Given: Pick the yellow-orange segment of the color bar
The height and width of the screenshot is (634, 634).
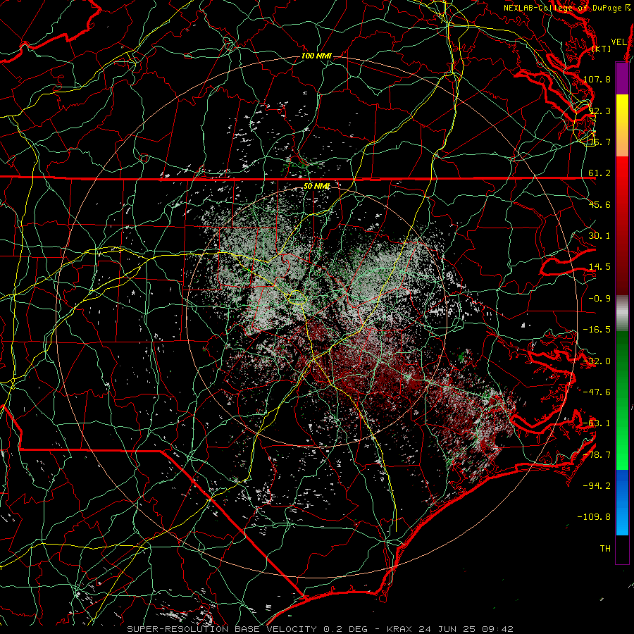Looking at the screenshot, I should click(x=622, y=125).
